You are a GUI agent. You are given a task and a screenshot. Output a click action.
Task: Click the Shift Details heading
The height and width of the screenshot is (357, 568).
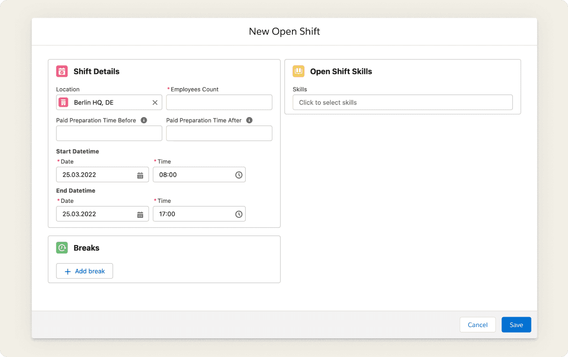point(97,71)
